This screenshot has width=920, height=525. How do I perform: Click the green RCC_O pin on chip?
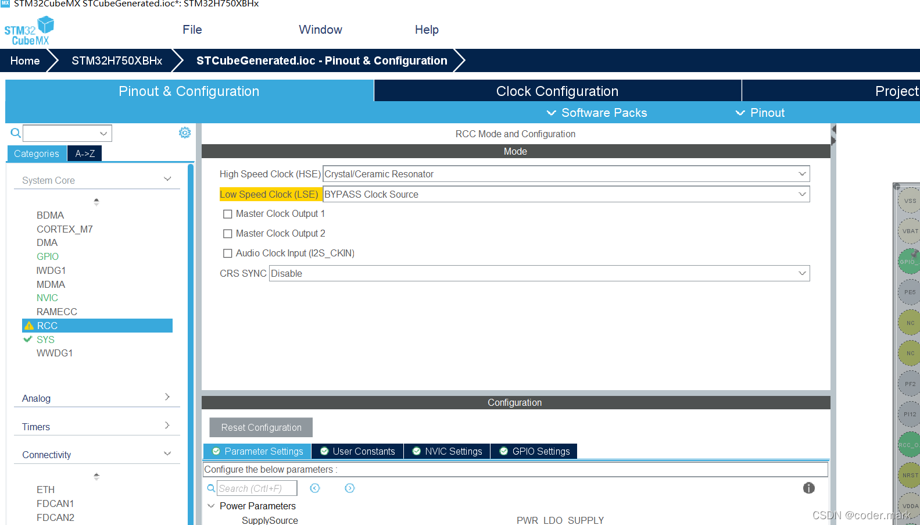pos(910,445)
